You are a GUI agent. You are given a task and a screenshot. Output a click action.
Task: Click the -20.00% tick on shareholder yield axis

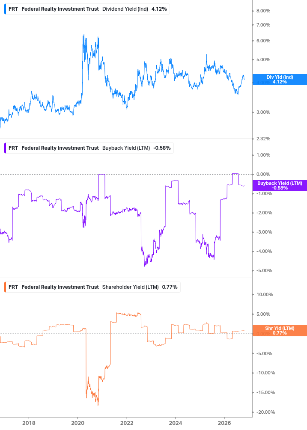point(265,412)
